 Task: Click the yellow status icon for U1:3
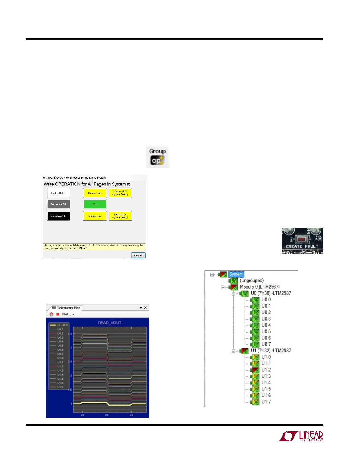coord(255,376)
